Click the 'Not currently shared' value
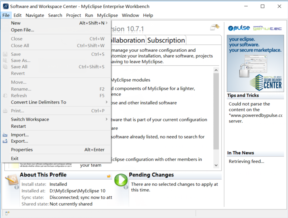This screenshot has height=218, width=288. point(71,204)
